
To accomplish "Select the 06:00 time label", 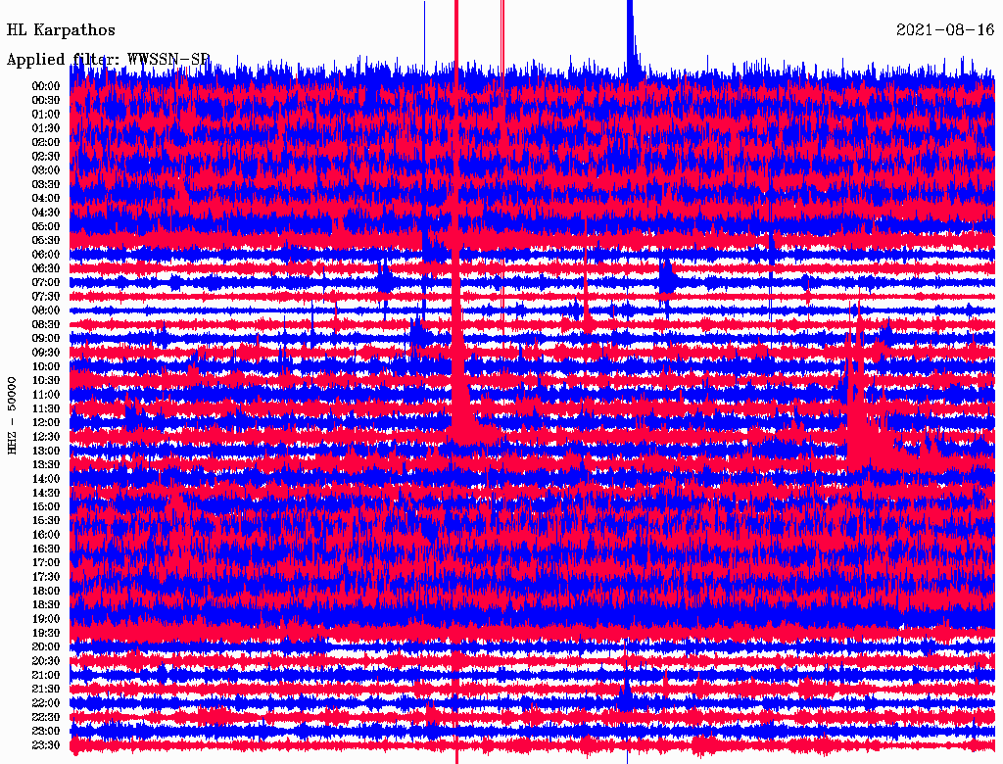I will pyautogui.click(x=46, y=255).
